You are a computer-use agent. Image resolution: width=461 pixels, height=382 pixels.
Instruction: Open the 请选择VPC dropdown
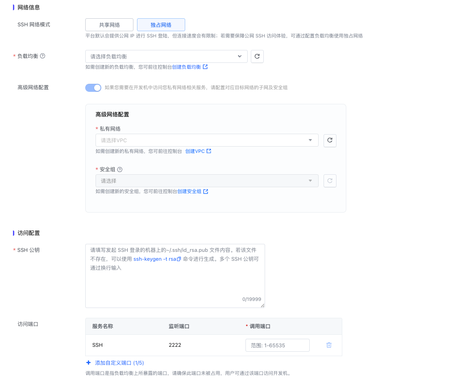(x=207, y=140)
